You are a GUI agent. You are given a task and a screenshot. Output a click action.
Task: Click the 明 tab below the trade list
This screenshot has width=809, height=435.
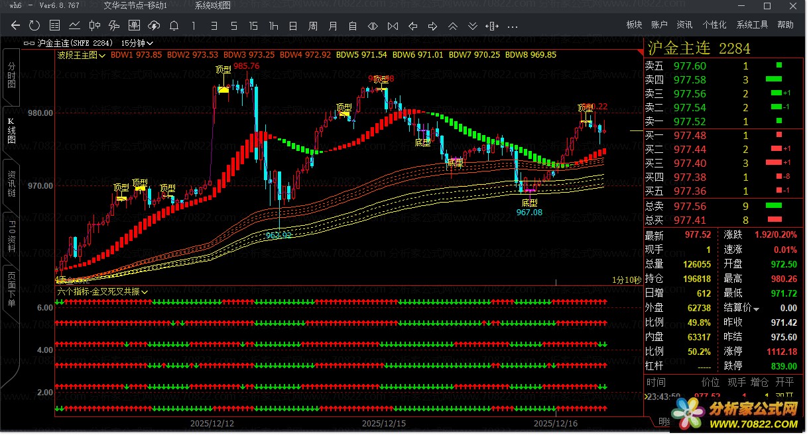(663, 422)
